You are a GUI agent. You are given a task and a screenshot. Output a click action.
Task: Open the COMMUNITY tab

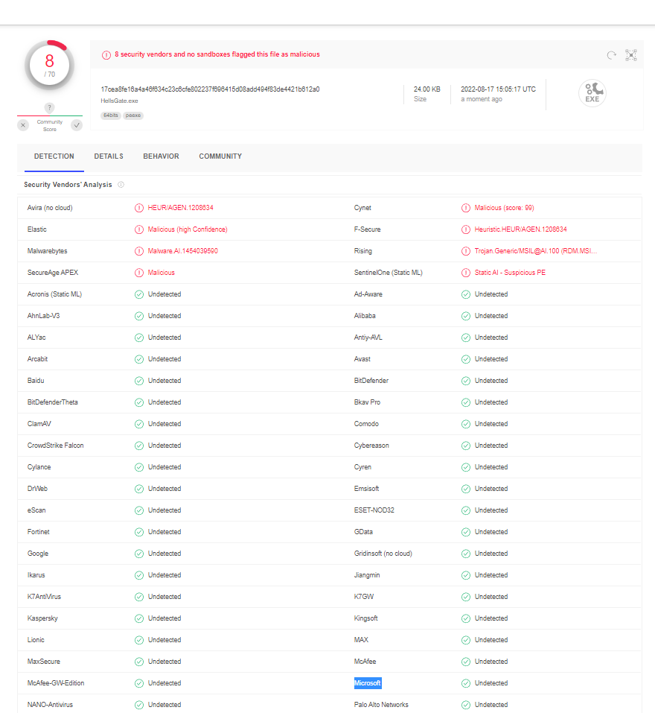tap(220, 156)
